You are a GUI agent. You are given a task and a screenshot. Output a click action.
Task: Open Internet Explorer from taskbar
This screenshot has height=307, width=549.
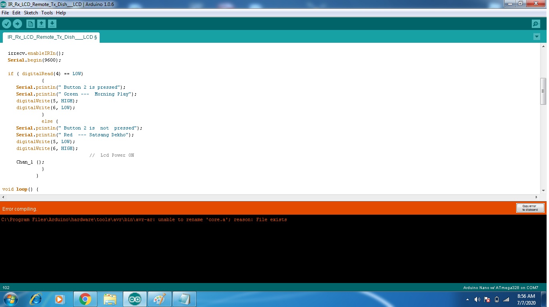click(36, 299)
